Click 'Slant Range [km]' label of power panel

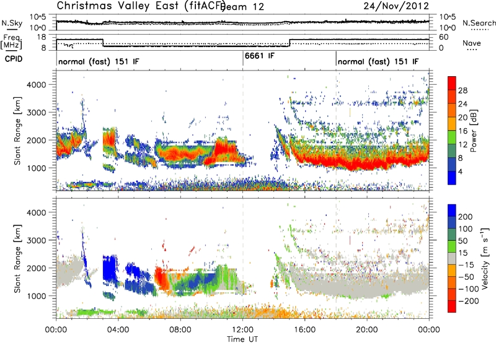click(x=17, y=131)
